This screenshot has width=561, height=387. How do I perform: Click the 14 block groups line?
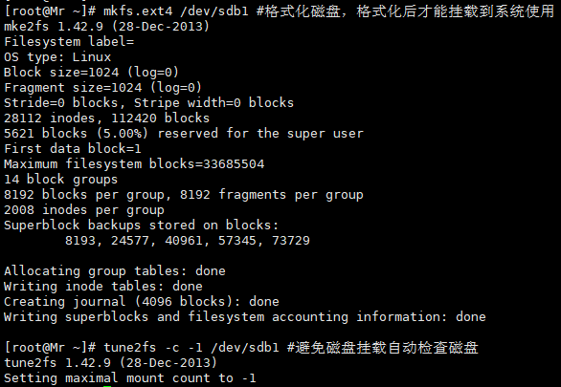click(x=61, y=180)
